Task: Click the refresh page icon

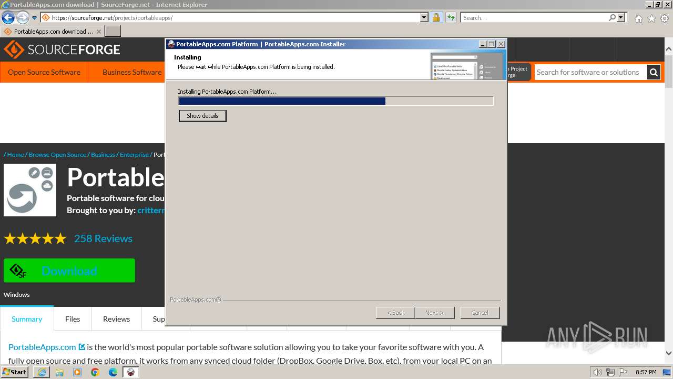Action: (x=451, y=18)
